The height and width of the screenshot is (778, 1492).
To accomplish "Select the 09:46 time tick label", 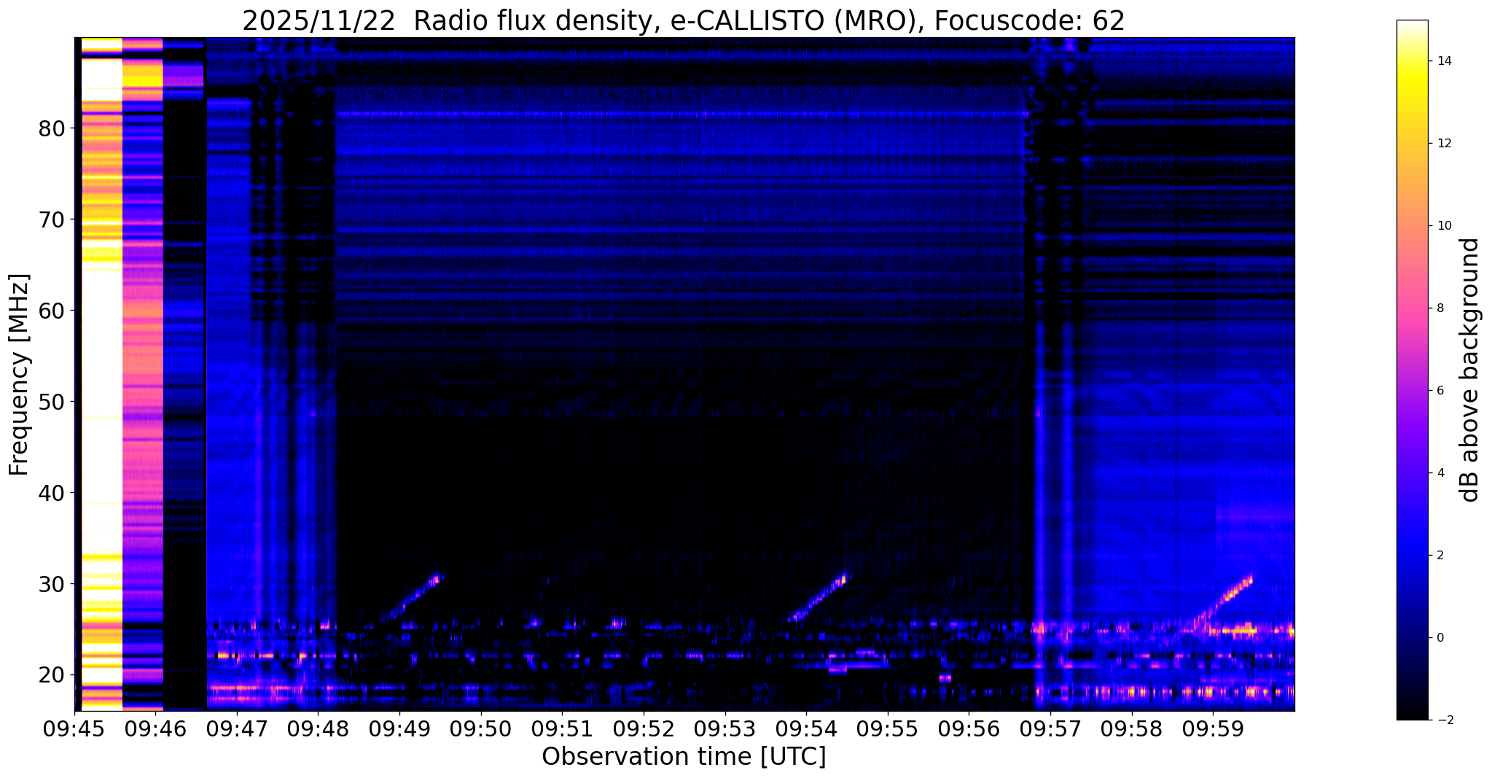I will 156,729.
